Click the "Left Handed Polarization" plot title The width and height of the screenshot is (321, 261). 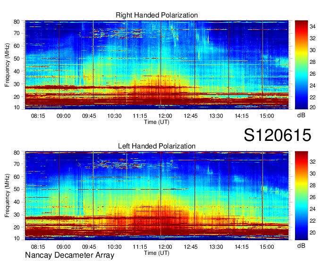coord(157,146)
